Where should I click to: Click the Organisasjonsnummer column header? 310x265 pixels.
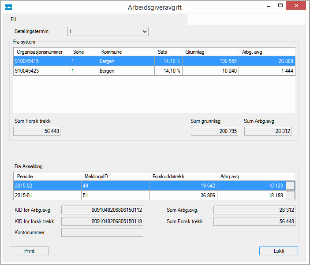pos(41,52)
